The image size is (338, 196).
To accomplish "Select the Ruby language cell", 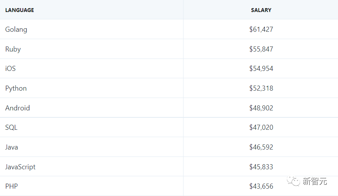I will (x=13, y=49).
